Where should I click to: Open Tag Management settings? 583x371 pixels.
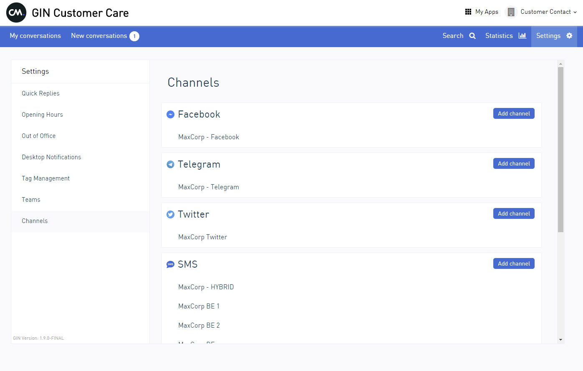coord(80,179)
